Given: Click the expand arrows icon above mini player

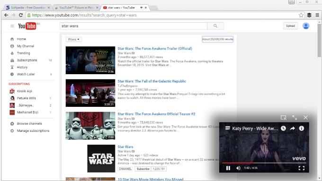Looking at the screenshot, I should click(295, 118).
